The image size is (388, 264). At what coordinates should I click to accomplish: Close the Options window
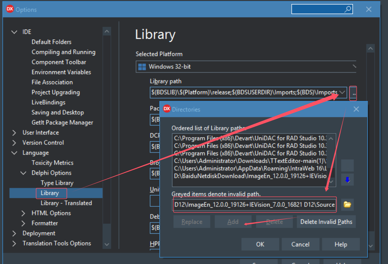pyautogui.click(x=369, y=9)
